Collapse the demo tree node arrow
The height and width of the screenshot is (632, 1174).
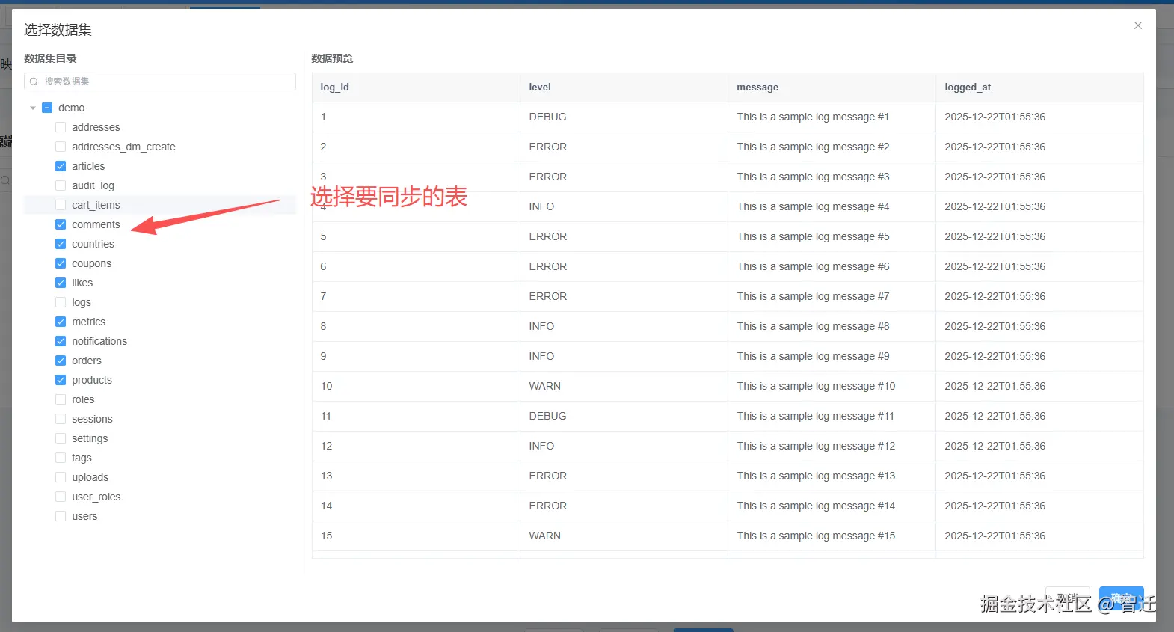pos(33,108)
